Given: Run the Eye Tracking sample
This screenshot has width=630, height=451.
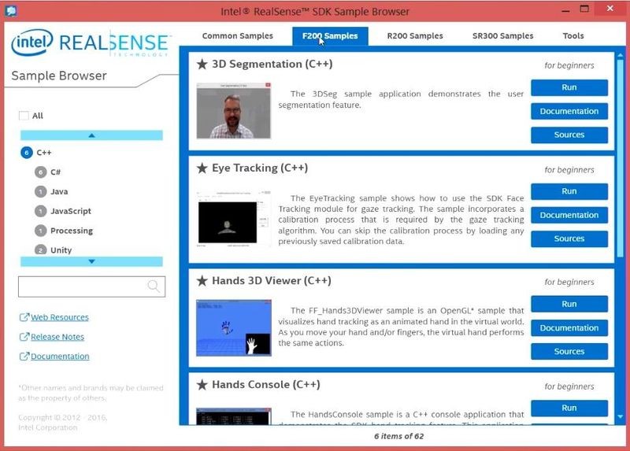Looking at the screenshot, I should (x=569, y=191).
